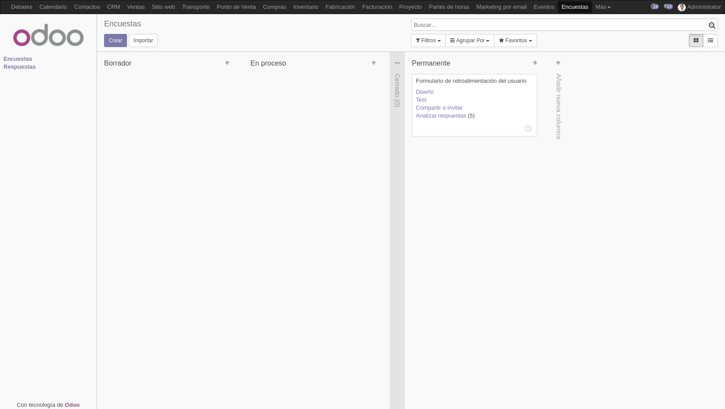Go to the Inventario menu
The image size is (725, 409).
pyautogui.click(x=306, y=7)
